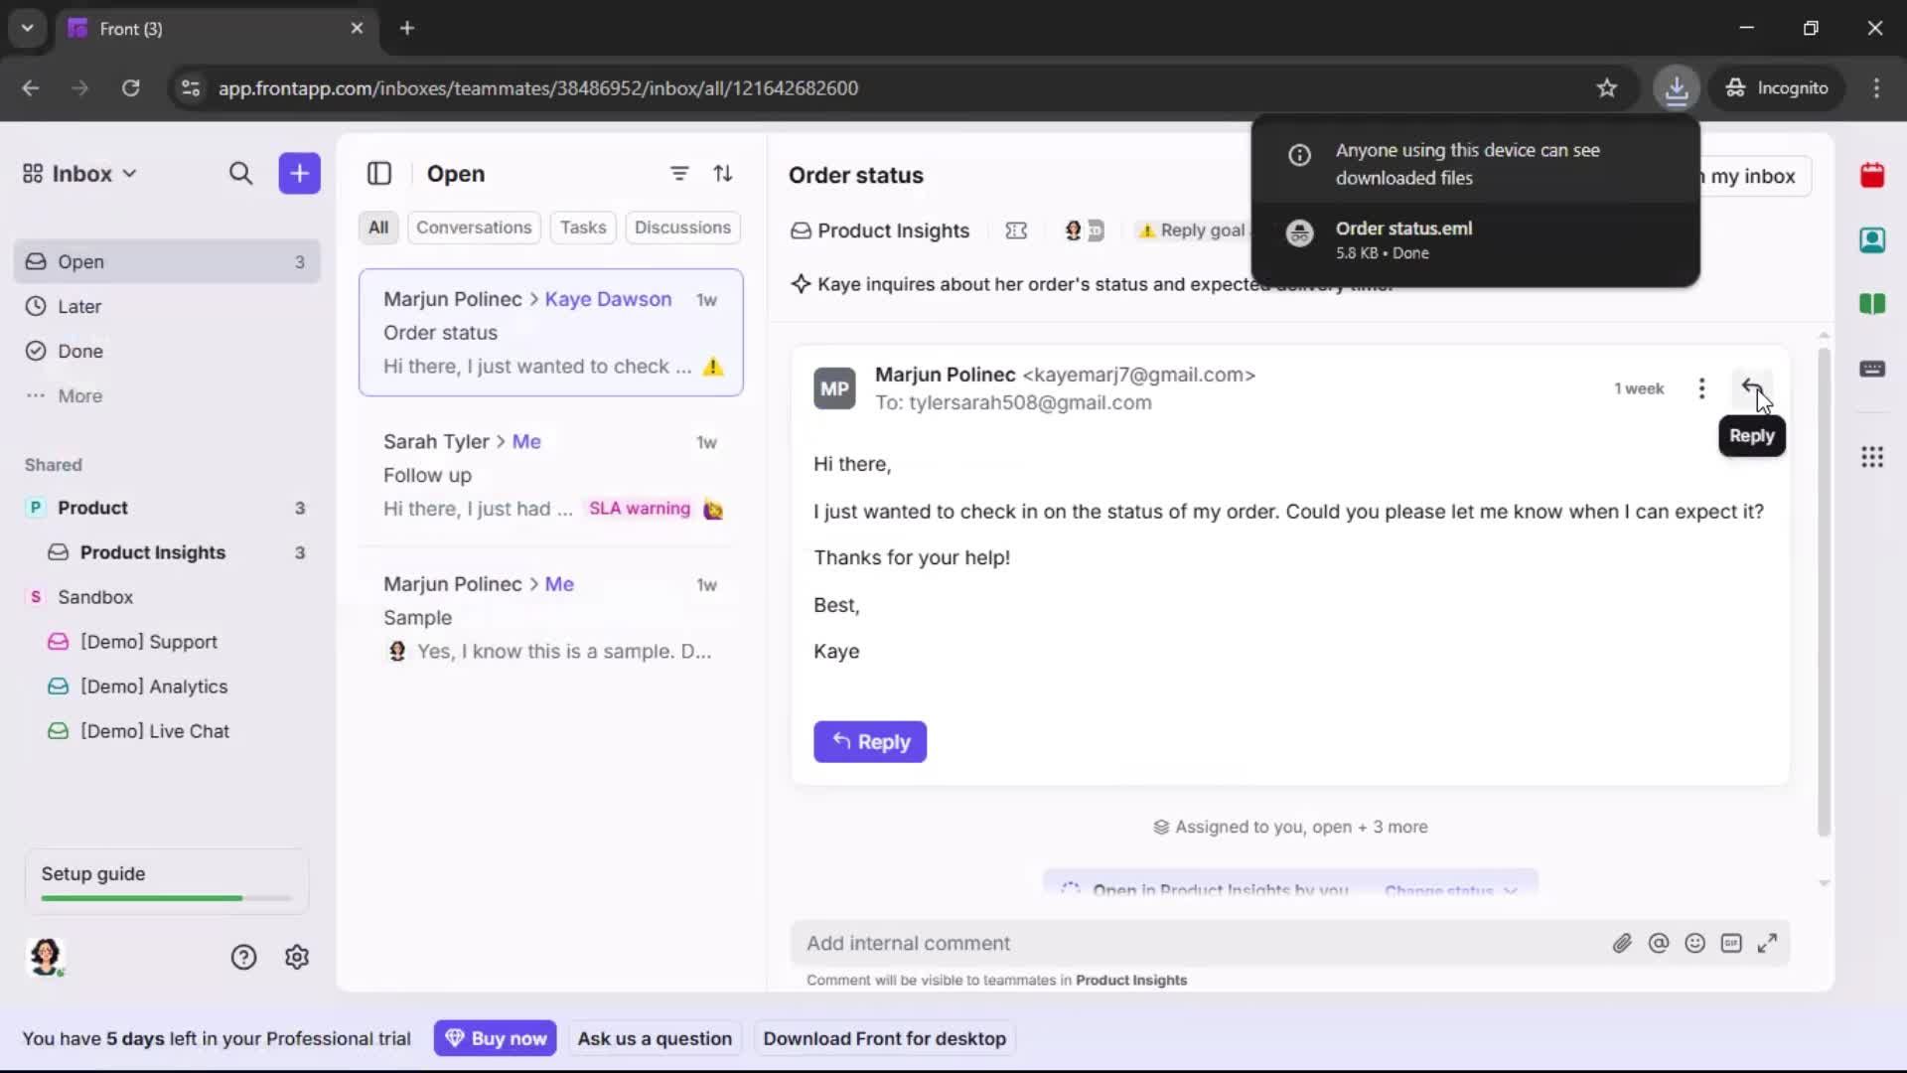Open contacts panel in right sidebar

click(1873, 239)
